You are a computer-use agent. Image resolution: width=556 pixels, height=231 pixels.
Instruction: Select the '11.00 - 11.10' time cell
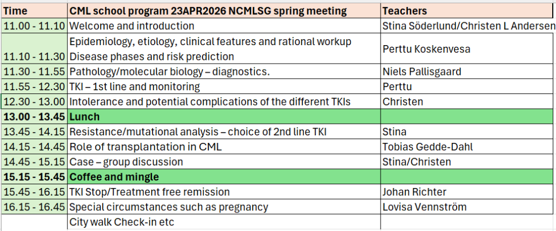pos(34,26)
